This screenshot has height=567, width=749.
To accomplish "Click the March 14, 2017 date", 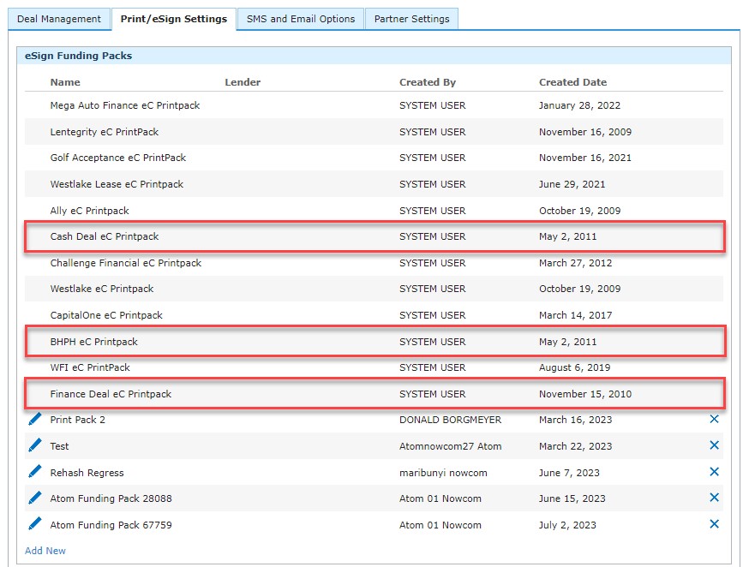I will (575, 315).
